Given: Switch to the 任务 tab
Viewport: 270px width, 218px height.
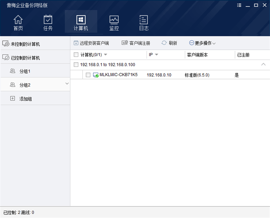Looking at the screenshot, I should pos(48,23).
